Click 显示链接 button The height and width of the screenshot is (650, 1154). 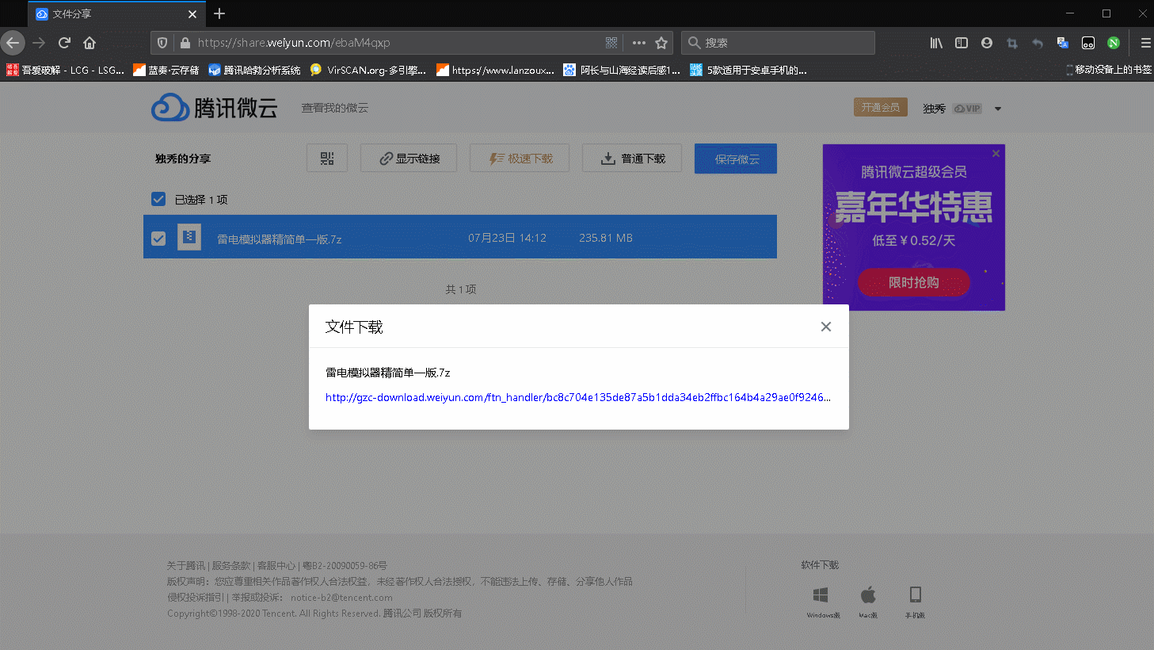[x=409, y=159]
